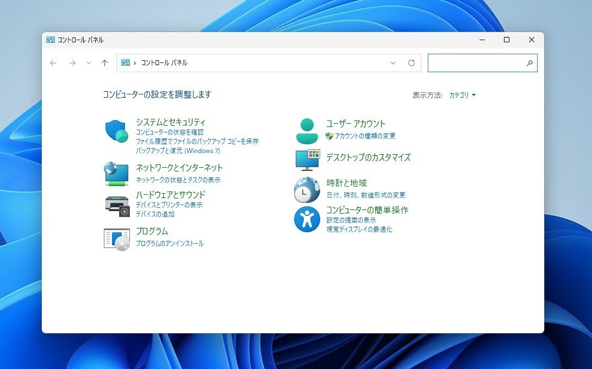This screenshot has height=369, width=592.
Task: Open the Ease of Access icon
Action: (x=307, y=219)
